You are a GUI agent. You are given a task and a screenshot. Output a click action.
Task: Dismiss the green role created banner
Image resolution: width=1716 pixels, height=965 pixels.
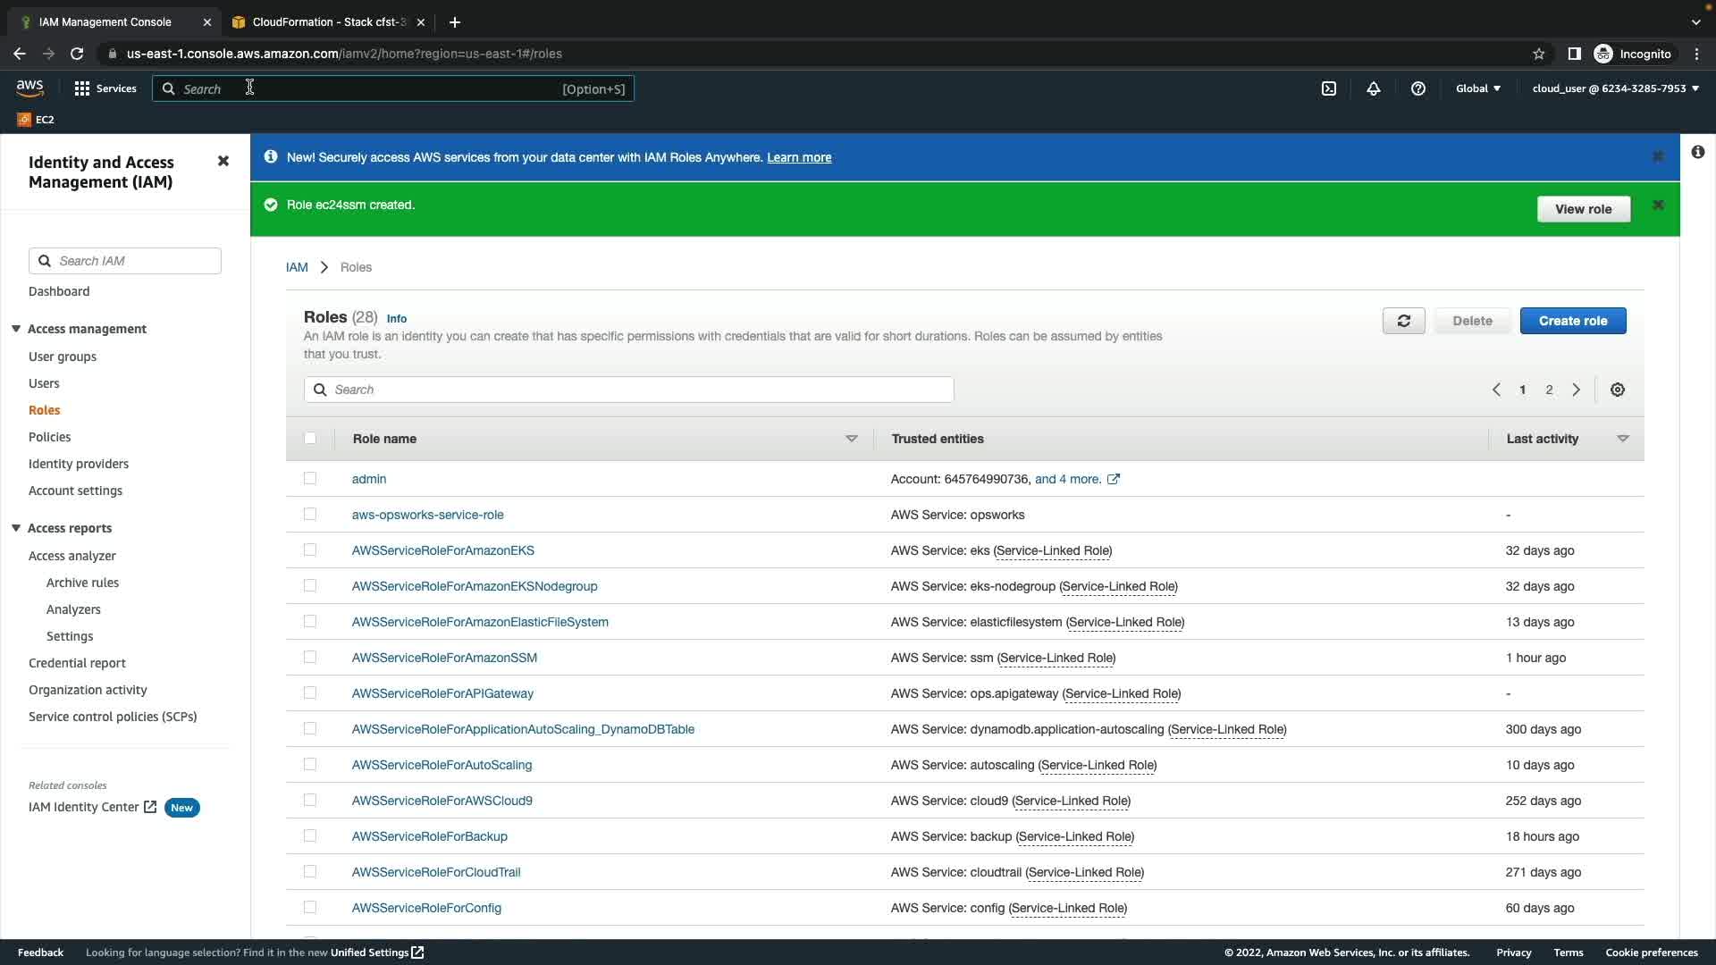tap(1658, 206)
